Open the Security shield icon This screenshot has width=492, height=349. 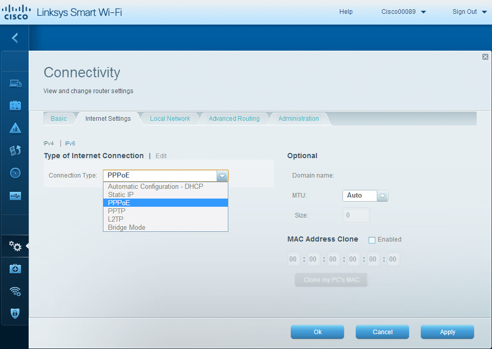point(15,313)
